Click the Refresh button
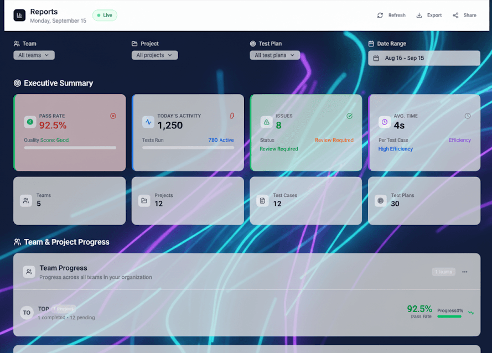 [391, 15]
